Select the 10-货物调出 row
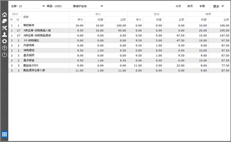The height and width of the screenshot is (142, 231). point(119,41)
